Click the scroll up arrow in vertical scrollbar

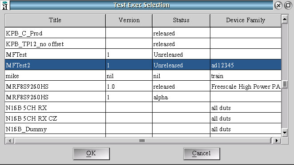(285, 19)
